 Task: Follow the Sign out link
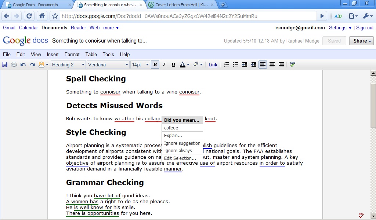(365, 27)
